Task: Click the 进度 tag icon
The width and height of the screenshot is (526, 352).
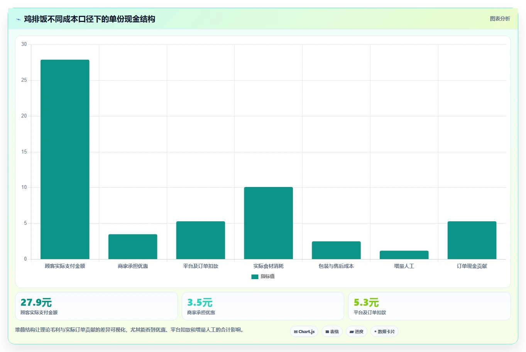Action: [352, 332]
